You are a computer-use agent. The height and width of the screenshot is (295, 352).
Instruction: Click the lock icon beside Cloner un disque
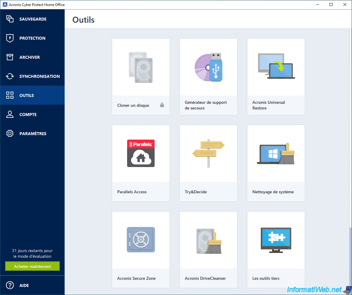(x=162, y=105)
